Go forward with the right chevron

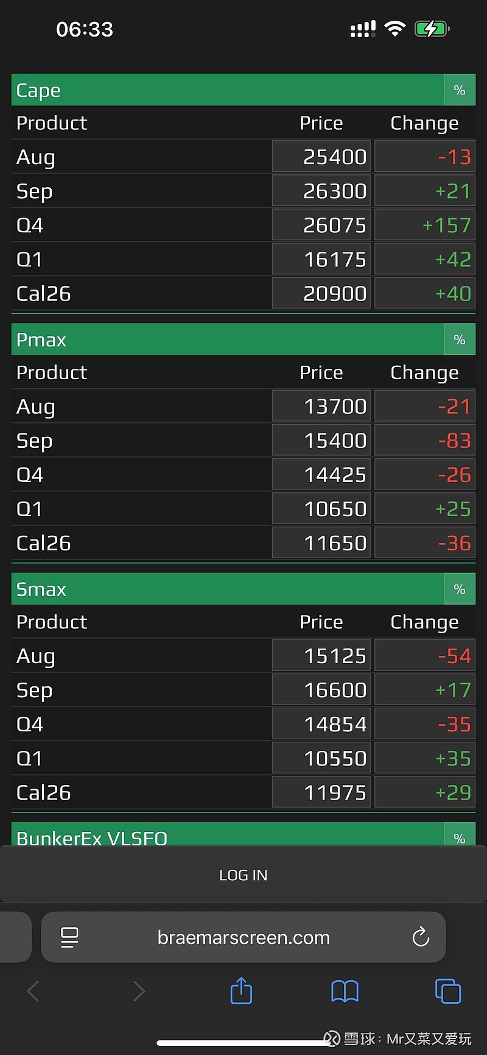(139, 991)
